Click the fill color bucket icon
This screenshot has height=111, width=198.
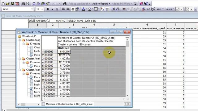tap(90, 9)
